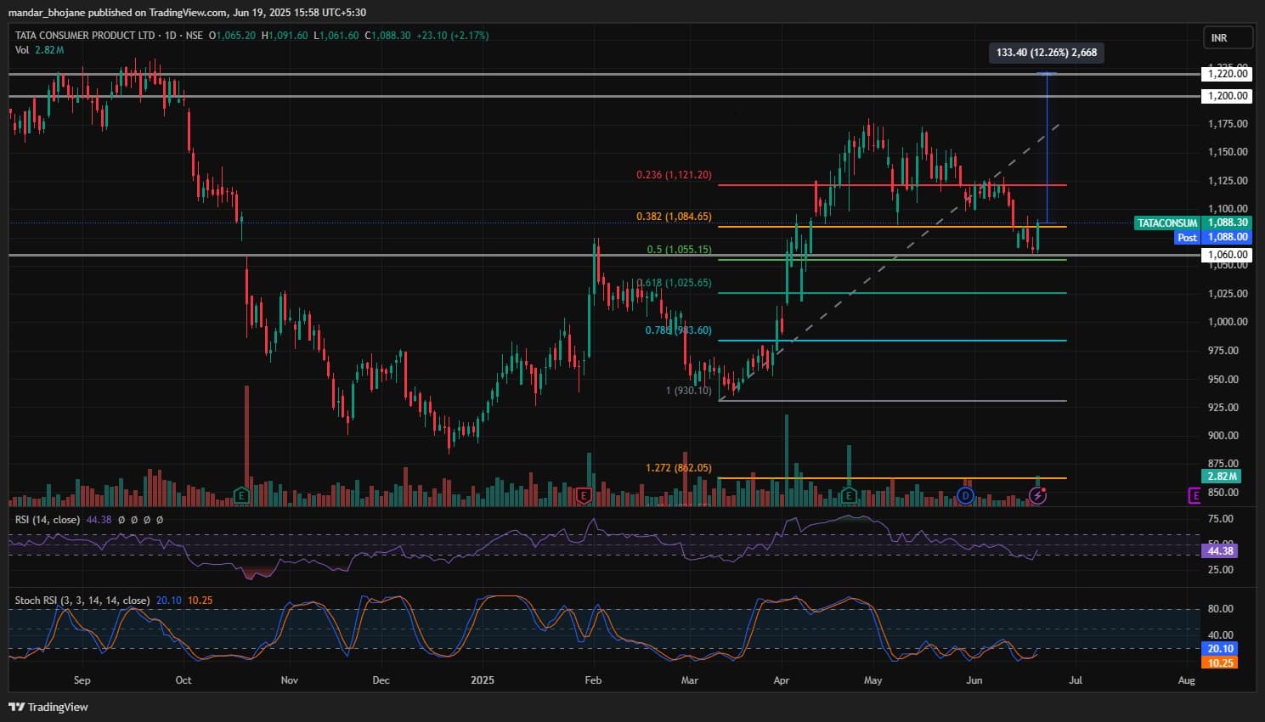Click the purple 44.38 RSI value label

point(1220,551)
